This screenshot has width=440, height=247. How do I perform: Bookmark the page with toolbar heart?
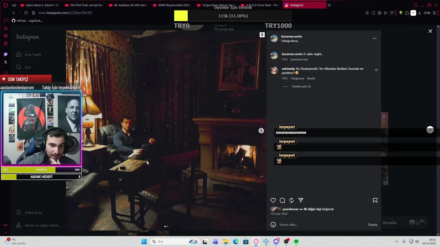392,13
